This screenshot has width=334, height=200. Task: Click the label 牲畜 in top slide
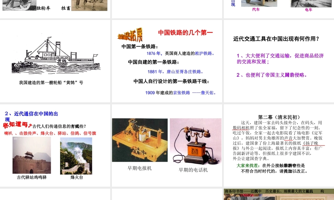tap(66, 8)
